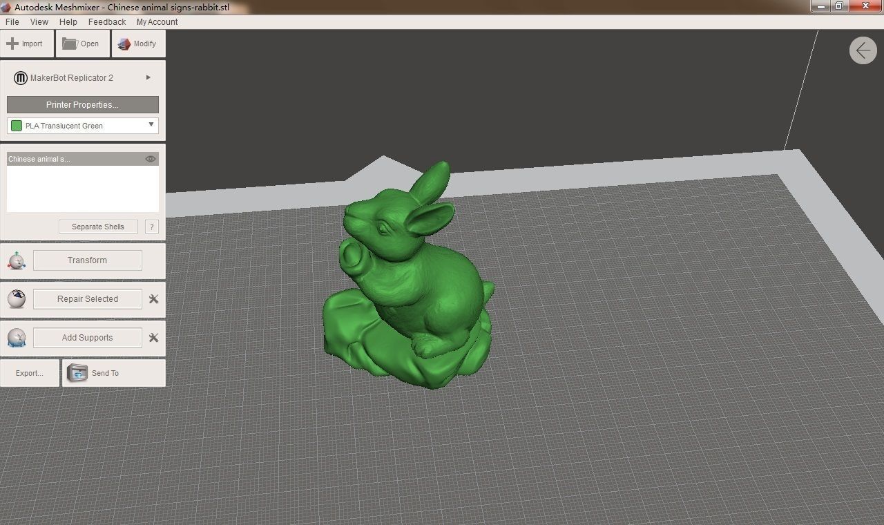The height and width of the screenshot is (525, 884).
Task: Click the Send To label
Action: click(x=105, y=373)
